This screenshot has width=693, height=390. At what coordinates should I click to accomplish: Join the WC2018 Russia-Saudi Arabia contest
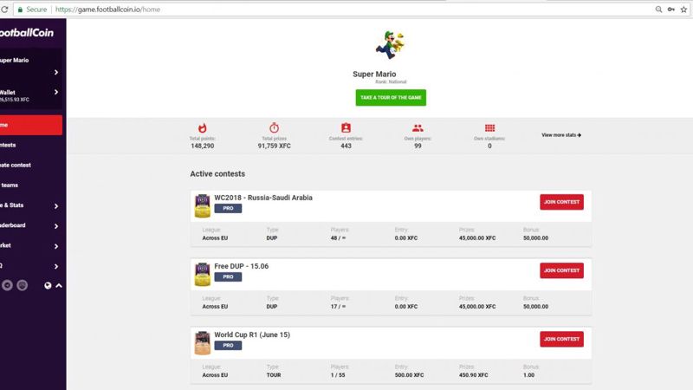[561, 202]
